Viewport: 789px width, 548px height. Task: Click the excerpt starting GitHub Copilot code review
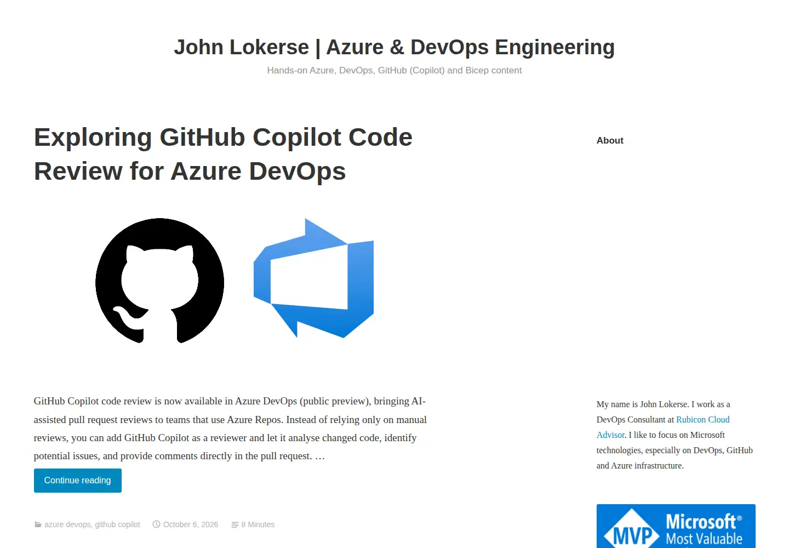pyautogui.click(x=230, y=429)
